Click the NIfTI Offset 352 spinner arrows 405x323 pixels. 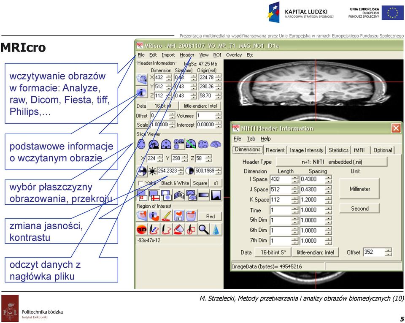click(388, 252)
